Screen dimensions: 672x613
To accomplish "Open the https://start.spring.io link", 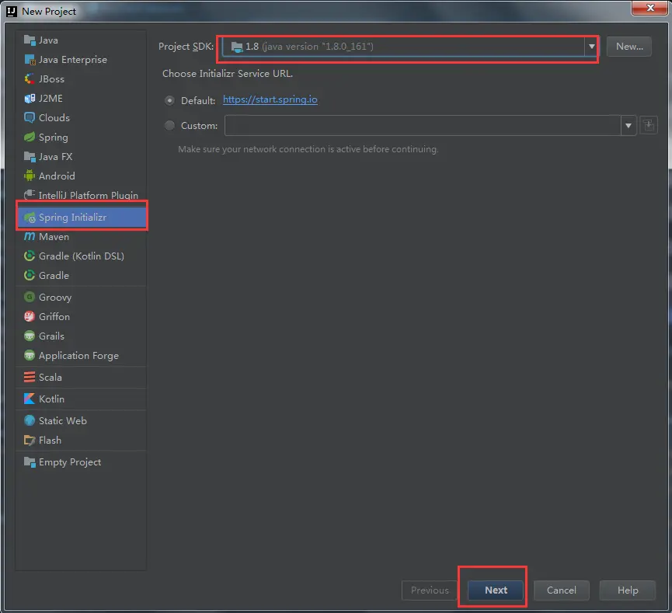I will point(270,100).
